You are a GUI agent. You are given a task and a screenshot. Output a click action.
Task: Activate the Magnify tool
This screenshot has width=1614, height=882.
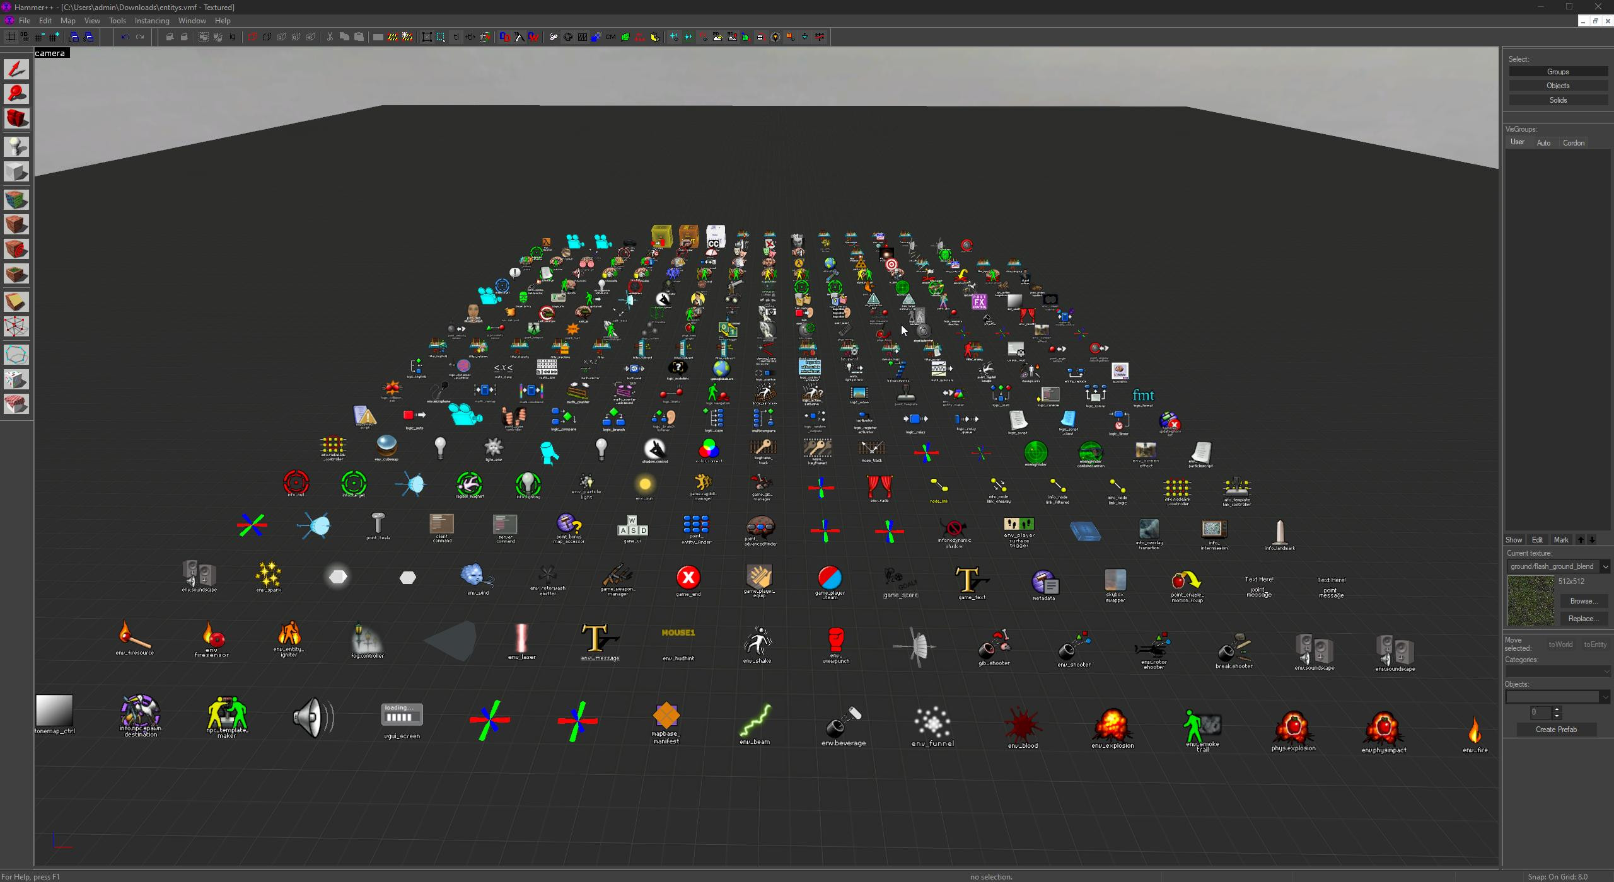[x=16, y=93]
